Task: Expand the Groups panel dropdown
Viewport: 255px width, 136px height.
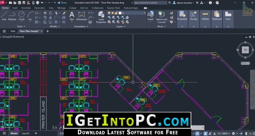Action: (194, 27)
